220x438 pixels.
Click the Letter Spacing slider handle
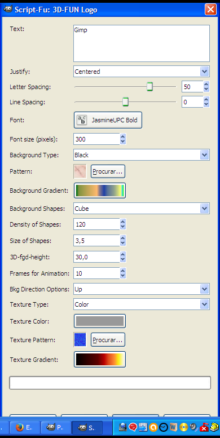point(150,87)
